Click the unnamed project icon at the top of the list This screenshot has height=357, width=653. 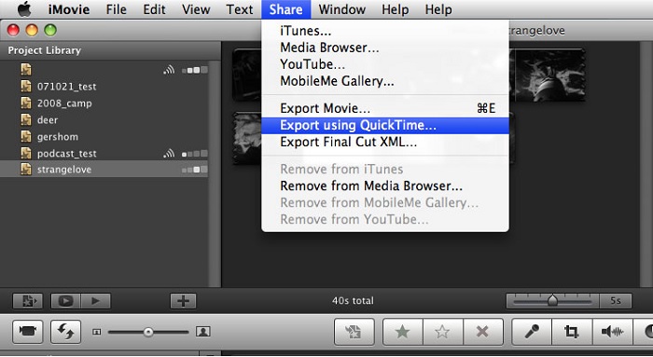pos(26,69)
